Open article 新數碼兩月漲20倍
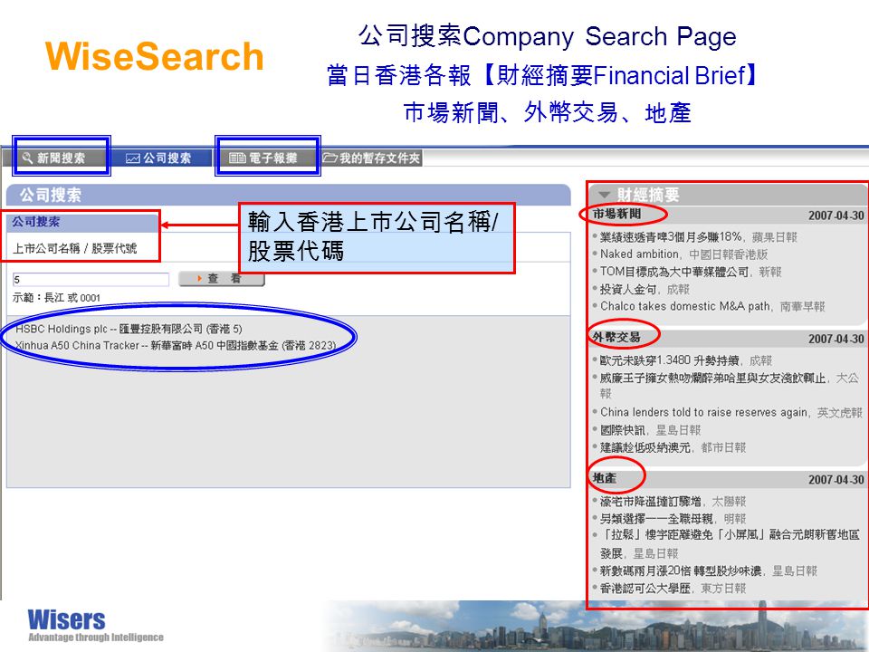Image resolution: width=869 pixels, height=652 pixels. pyautogui.click(x=681, y=571)
